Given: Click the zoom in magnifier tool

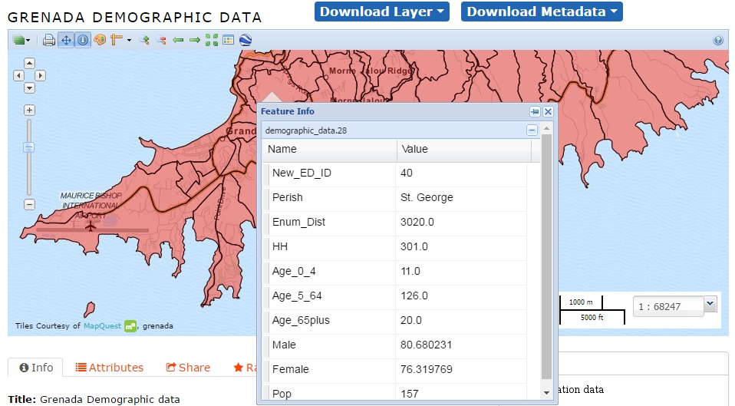Looking at the screenshot, I should (x=144, y=40).
